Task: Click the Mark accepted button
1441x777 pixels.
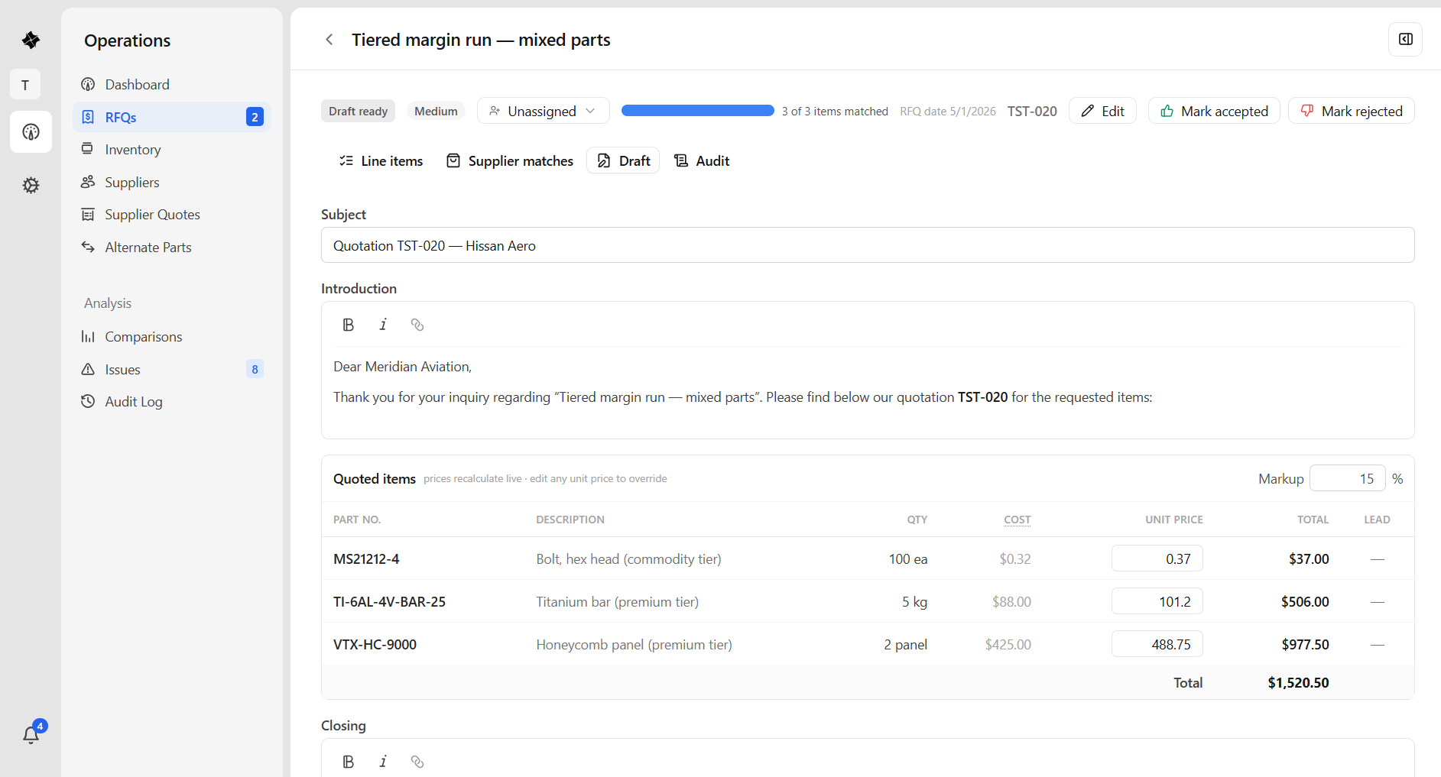Action: (x=1214, y=111)
